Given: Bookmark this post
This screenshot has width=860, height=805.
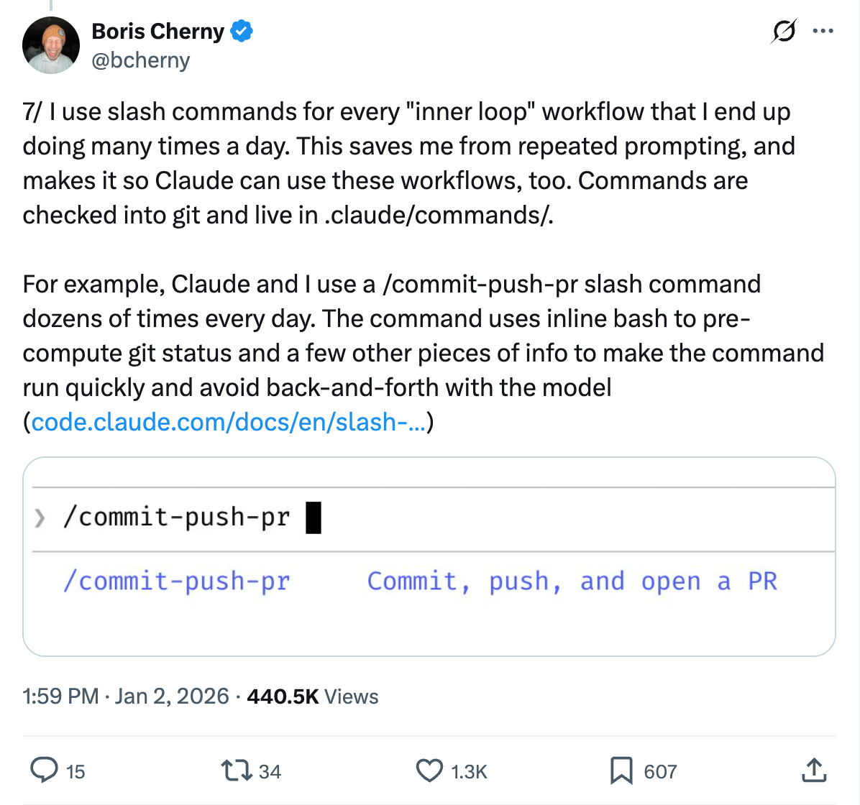Looking at the screenshot, I should 621,770.
